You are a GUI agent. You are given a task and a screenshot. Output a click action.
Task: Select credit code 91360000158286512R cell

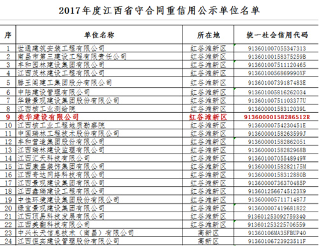(276, 117)
